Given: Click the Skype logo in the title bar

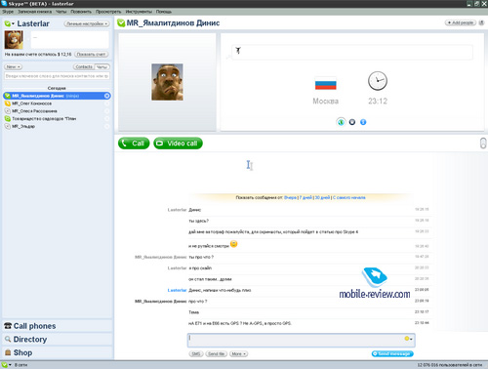Looking at the screenshot, I should tap(4, 4).
